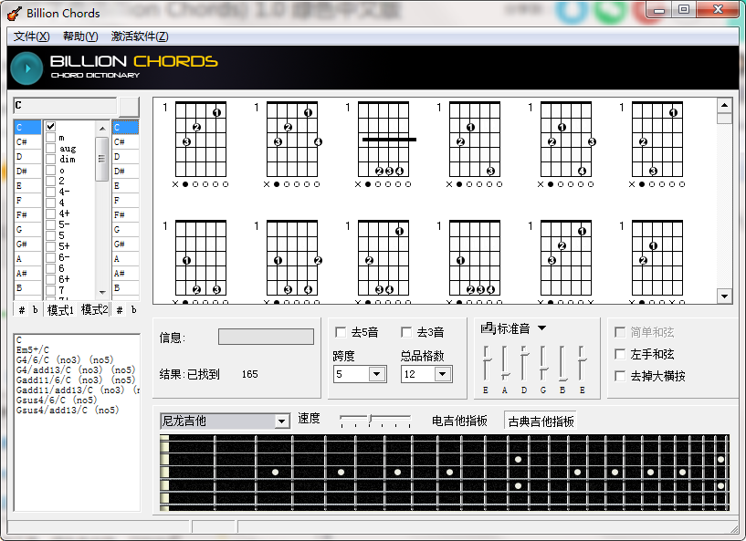Select the barre chord diagram in top row
Image resolution: width=746 pixels, height=541 pixels.
(x=383, y=142)
